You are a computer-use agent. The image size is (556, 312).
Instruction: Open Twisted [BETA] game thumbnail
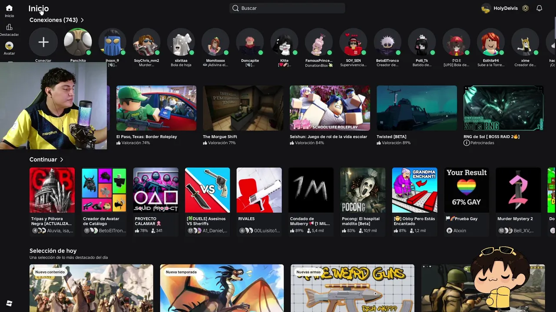pos(417,108)
